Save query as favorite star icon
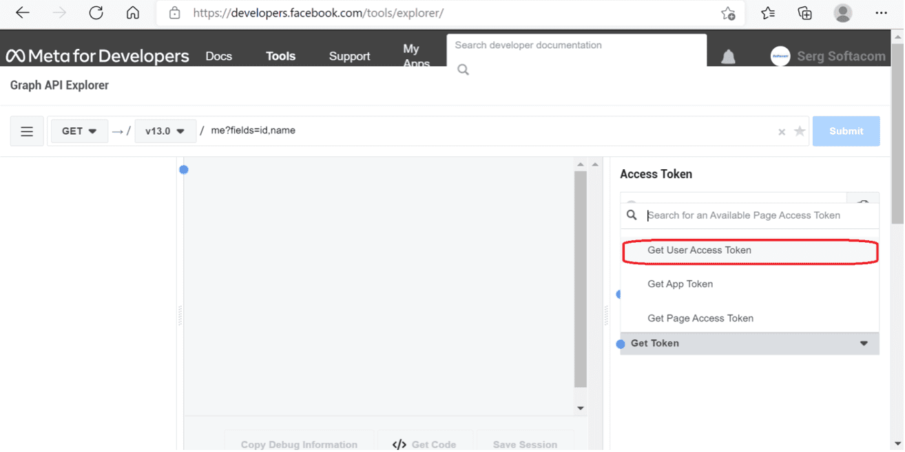 click(x=800, y=131)
